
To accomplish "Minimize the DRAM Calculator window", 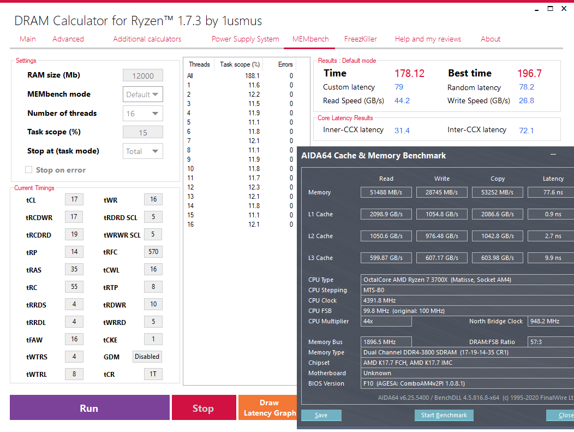I will point(537,9).
